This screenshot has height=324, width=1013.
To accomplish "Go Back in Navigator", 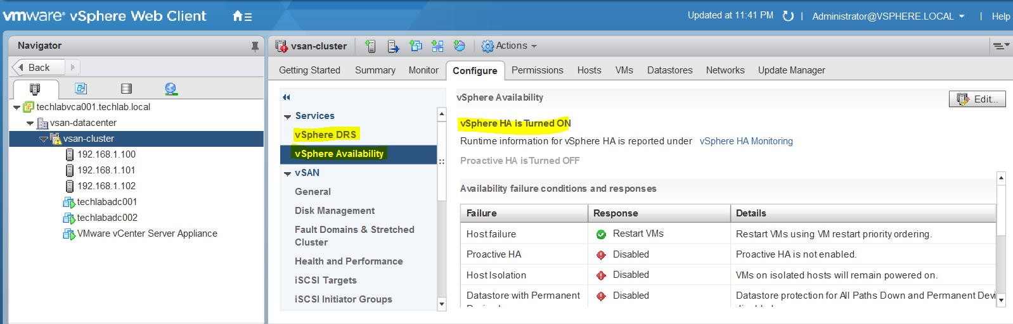I will pyautogui.click(x=38, y=67).
